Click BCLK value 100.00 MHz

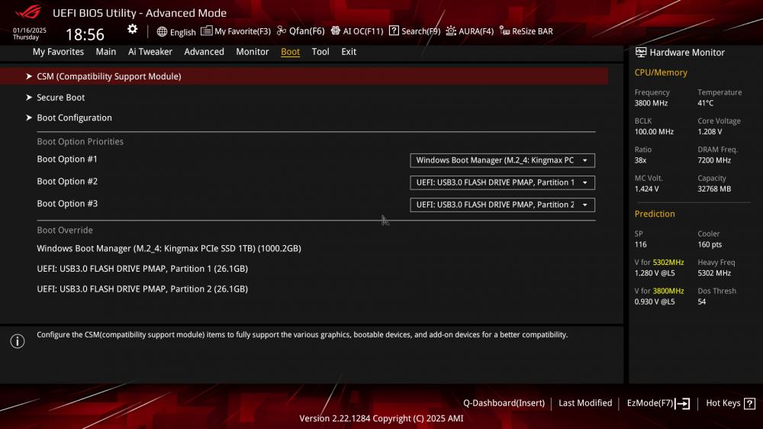tap(654, 132)
